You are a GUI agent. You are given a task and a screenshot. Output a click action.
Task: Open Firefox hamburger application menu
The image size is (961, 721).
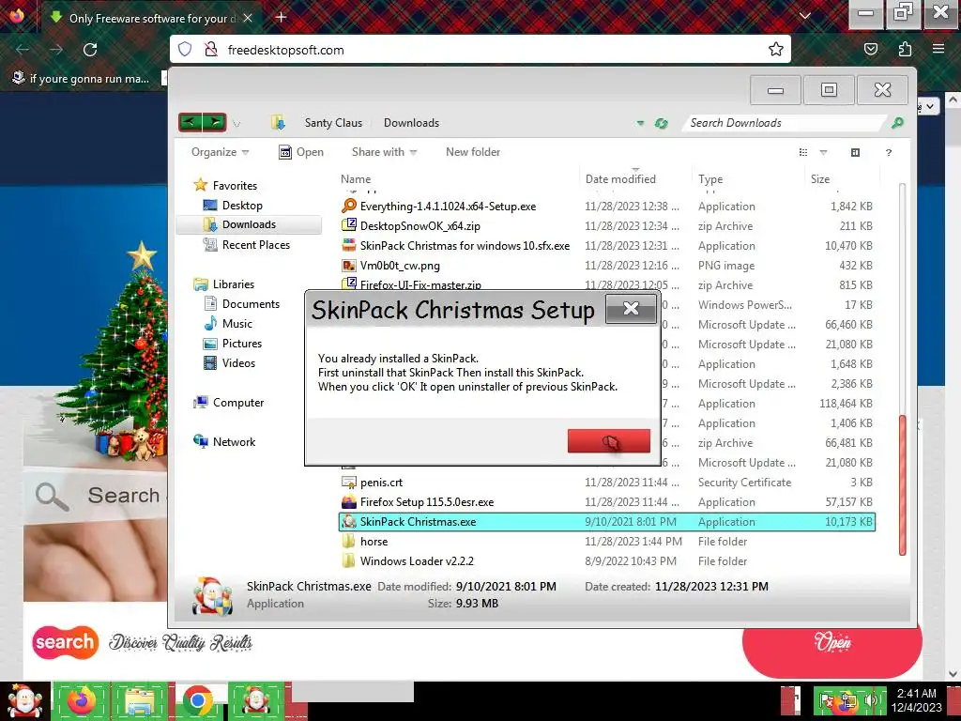[938, 49]
